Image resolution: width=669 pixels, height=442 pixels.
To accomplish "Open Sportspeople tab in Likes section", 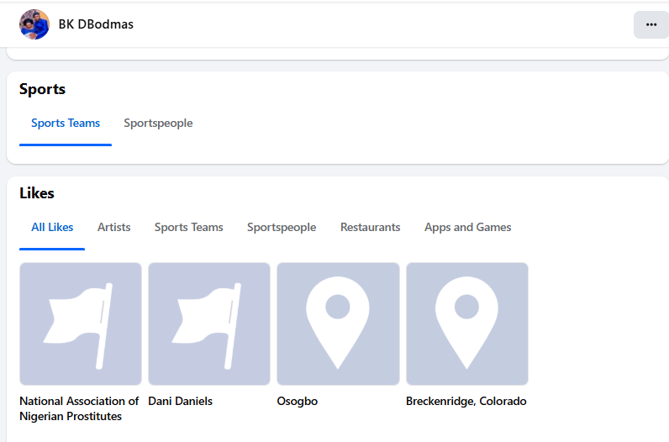I will point(282,227).
